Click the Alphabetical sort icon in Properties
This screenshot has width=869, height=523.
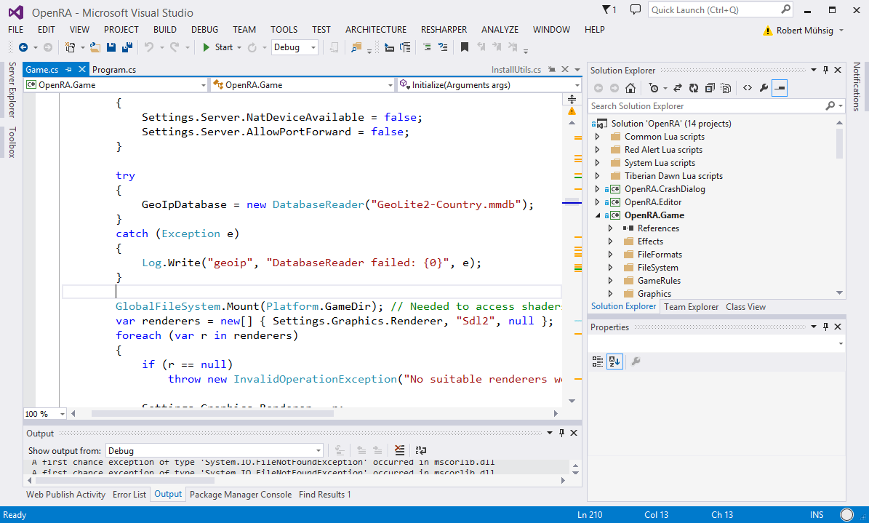click(x=614, y=362)
